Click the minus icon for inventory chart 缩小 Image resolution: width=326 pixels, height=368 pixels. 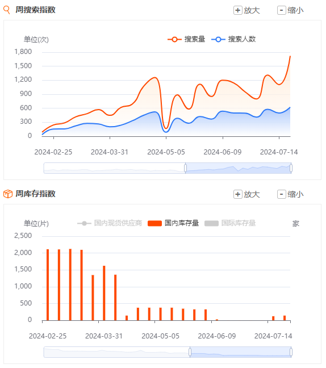point(281,194)
